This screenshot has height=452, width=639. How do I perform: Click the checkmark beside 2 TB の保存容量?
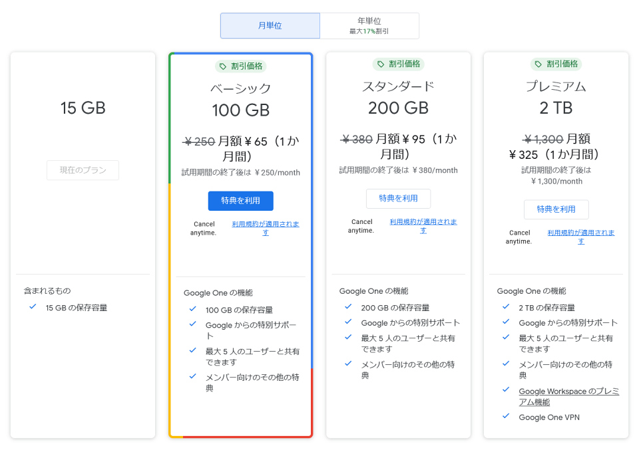(x=506, y=307)
